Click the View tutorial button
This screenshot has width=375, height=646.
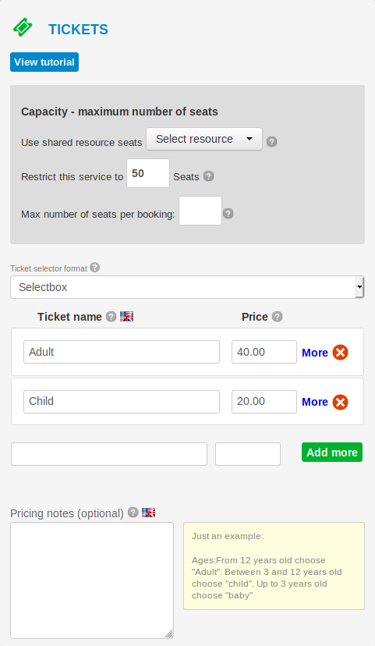44,62
